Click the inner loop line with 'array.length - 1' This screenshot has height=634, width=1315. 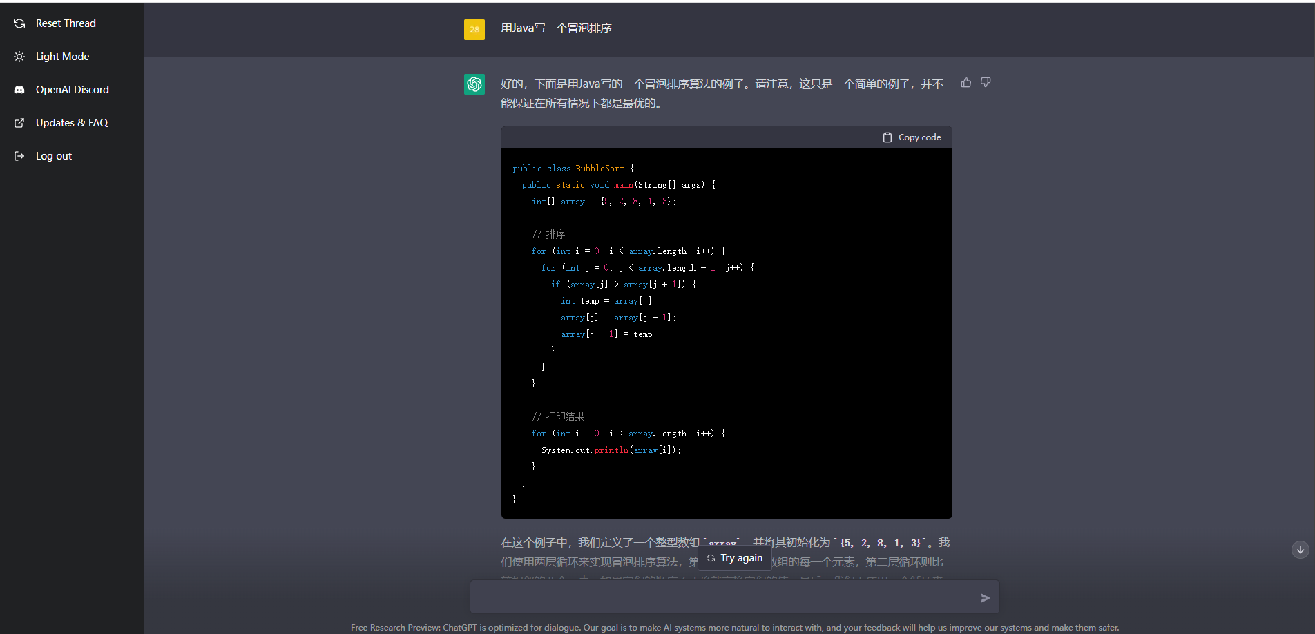click(648, 268)
